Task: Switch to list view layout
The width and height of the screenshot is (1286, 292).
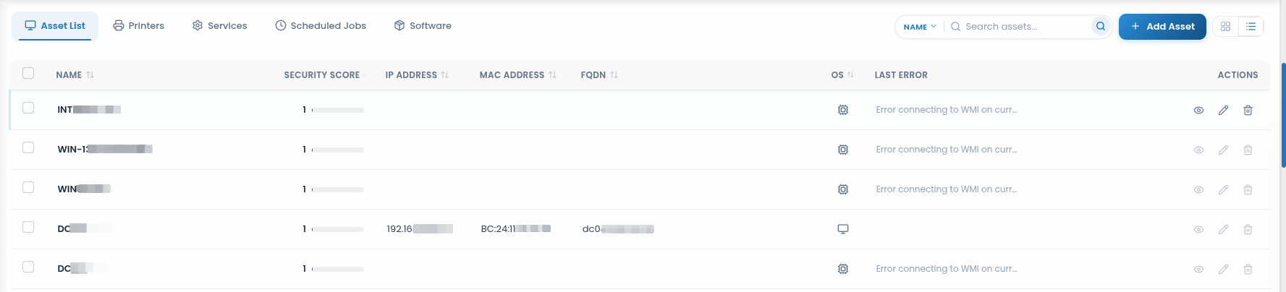Action: tap(1251, 27)
